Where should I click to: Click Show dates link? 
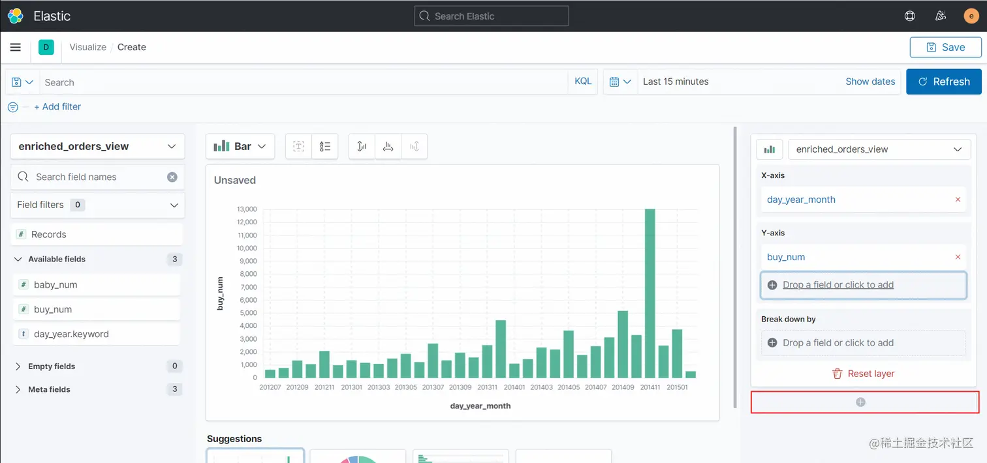pos(870,82)
